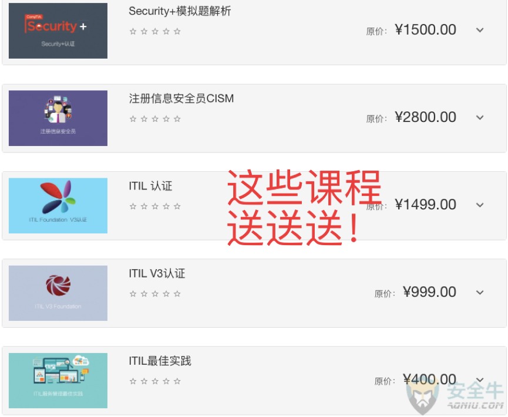Open the ITIL服务管理最佳实践 teal thumbnail
508x417 pixels.
(58, 381)
